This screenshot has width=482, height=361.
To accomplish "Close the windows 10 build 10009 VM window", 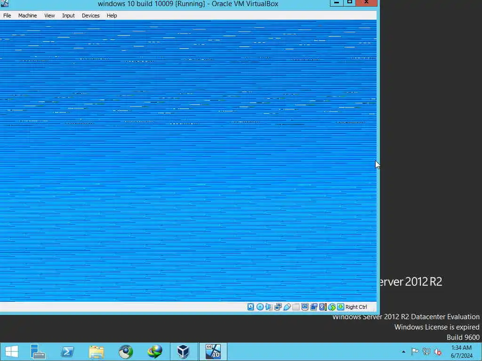I will pos(366,3).
